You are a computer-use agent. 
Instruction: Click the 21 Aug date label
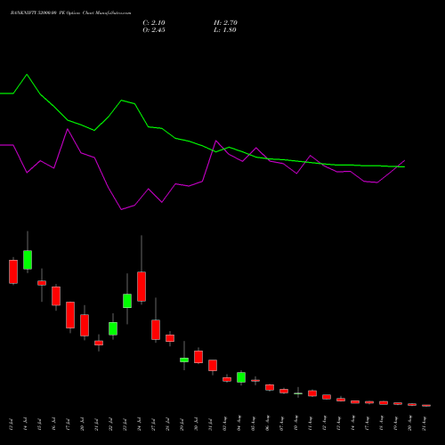pos(425,424)
